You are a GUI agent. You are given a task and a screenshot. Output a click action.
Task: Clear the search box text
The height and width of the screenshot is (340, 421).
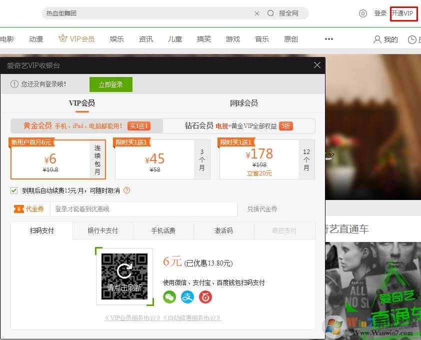point(257,13)
